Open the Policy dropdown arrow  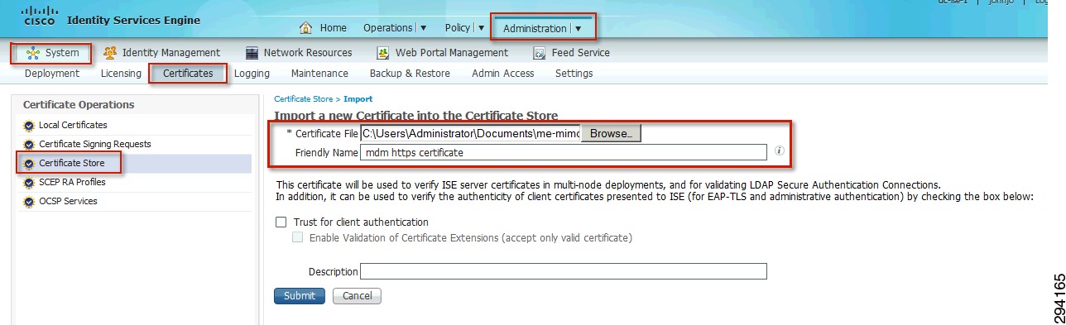481,28
